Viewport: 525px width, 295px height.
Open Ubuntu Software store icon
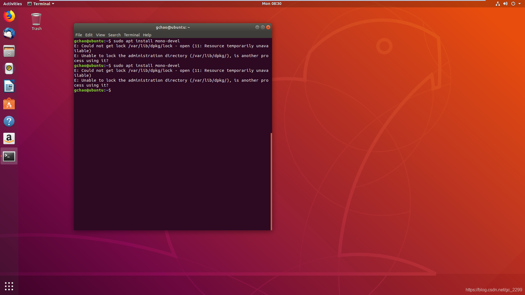[x=9, y=104]
